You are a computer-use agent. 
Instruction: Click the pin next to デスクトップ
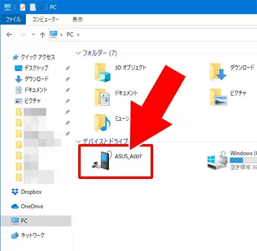(67, 68)
